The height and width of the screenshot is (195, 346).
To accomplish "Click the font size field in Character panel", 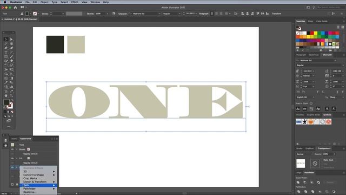I will click(x=307, y=71).
